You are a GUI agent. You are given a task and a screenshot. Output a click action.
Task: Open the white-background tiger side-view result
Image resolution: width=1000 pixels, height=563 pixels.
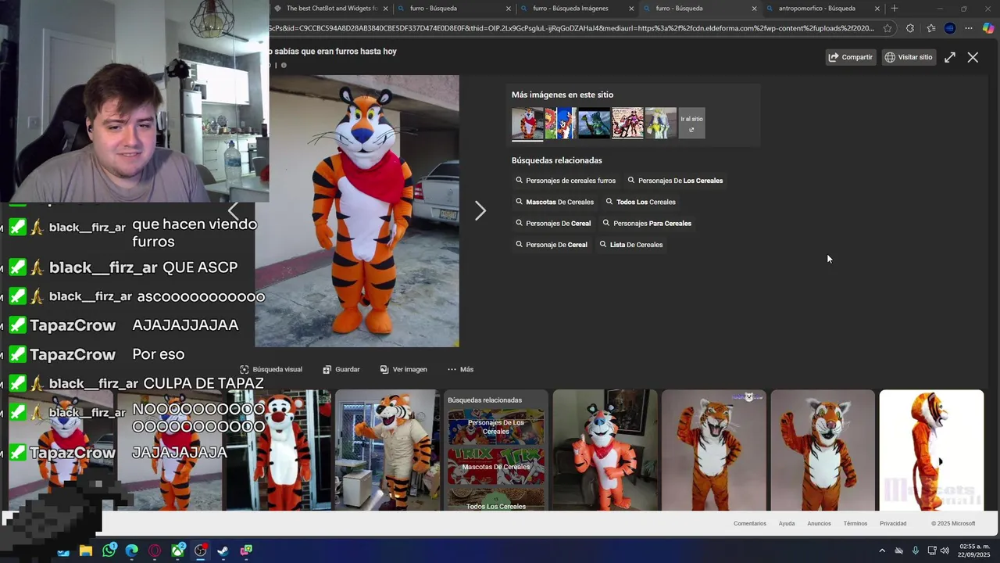pos(931,450)
